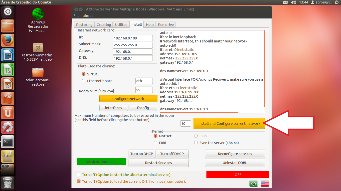Open Ubuntu One launcher icon
Screen dimensions: 341x191
pyautogui.click(x=8, y=113)
